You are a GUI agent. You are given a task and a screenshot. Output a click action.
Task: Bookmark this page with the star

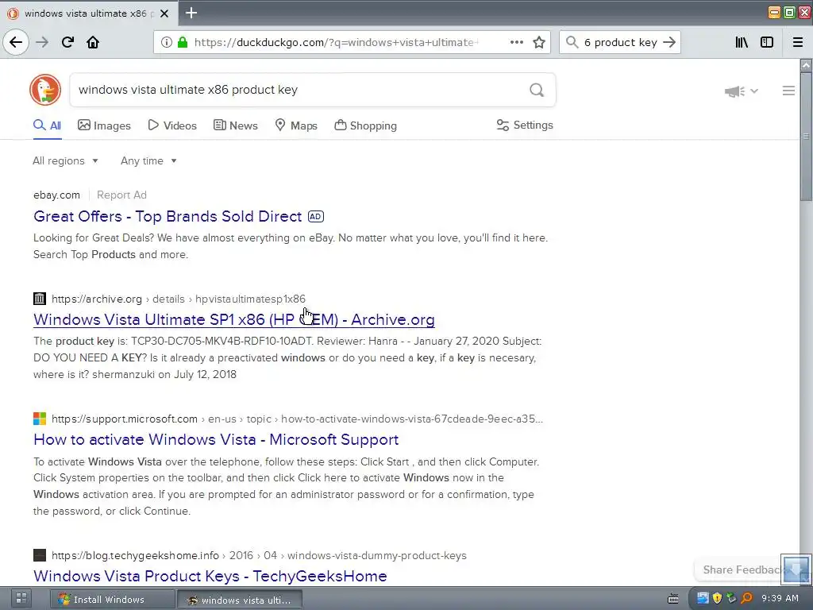pos(539,42)
